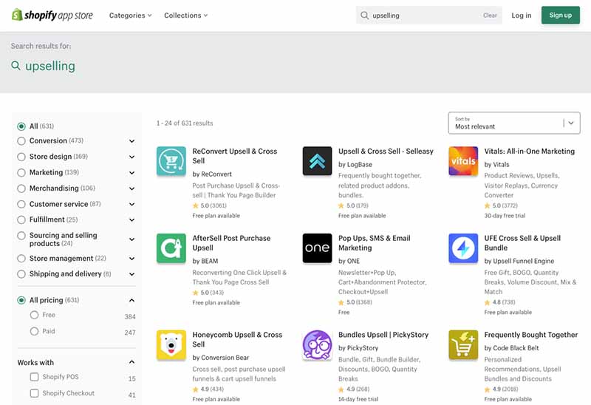
Task: Open the Shopify app store logo
Action: 52,15
